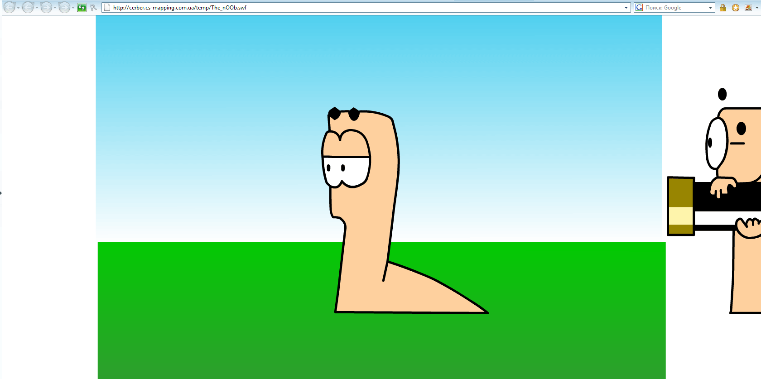This screenshot has height=379, width=761.
Task: Open the dropdown beside the leftmost left-arrow button
Action: (18, 8)
